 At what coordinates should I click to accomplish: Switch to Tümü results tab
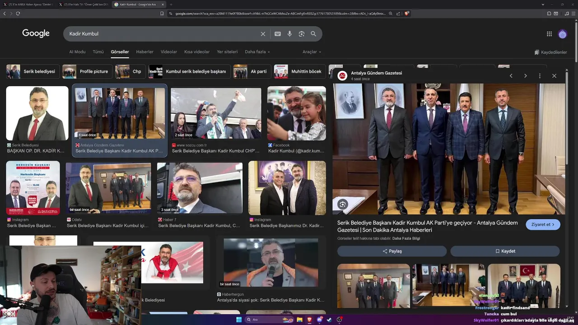click(98, 52)
